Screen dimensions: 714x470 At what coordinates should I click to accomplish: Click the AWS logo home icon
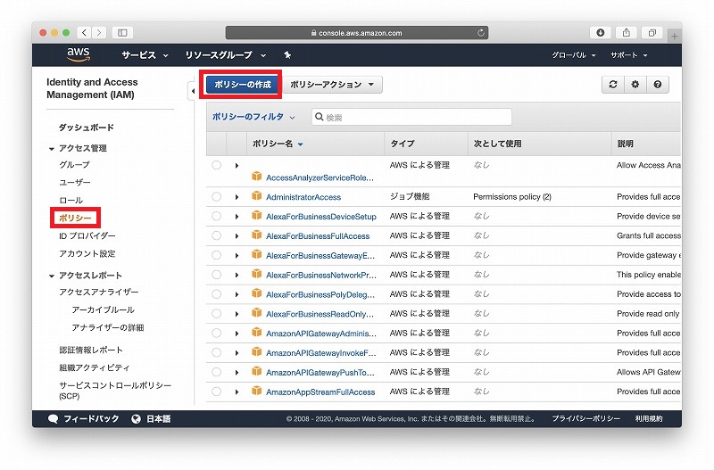pos(79,54)
